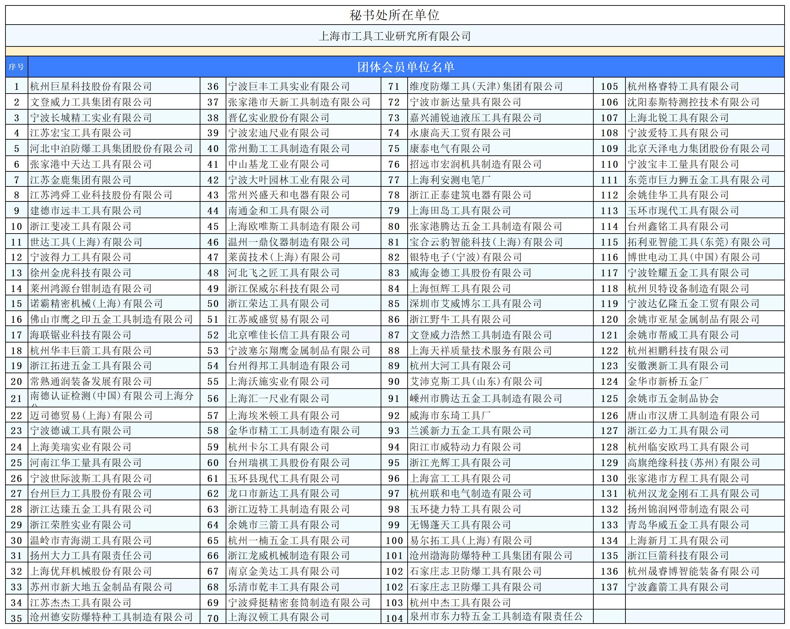The image size is (790, 629).
Task: Select 世达工具(上海)有限公司
Action: coord(86,242)
